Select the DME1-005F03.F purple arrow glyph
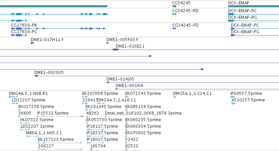Screen dimensions: 279x151 (x=108, y=43)
